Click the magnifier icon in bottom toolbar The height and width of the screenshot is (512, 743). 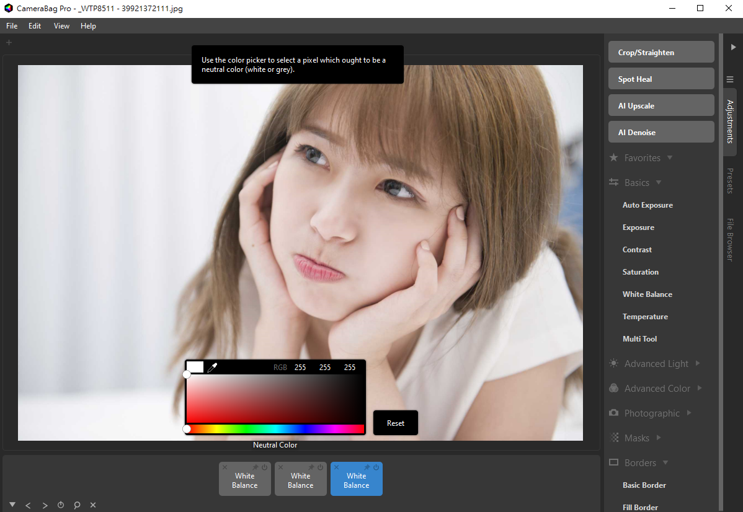(x=77, y=505)
